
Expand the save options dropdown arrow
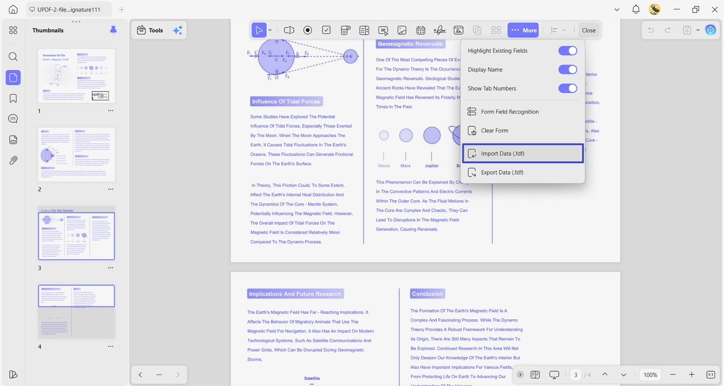coord(698,30)
